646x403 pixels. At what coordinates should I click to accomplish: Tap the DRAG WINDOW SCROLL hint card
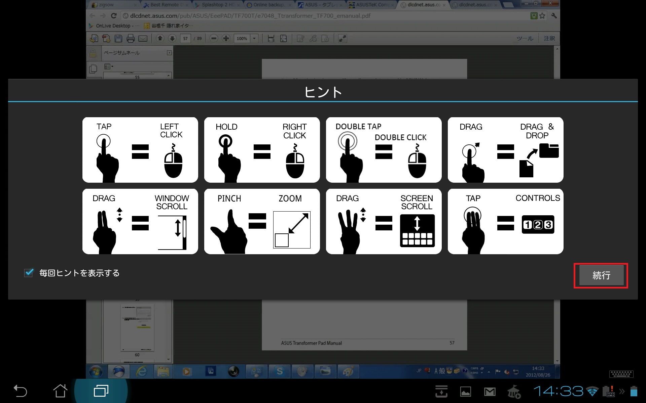[x=140, y=221]
